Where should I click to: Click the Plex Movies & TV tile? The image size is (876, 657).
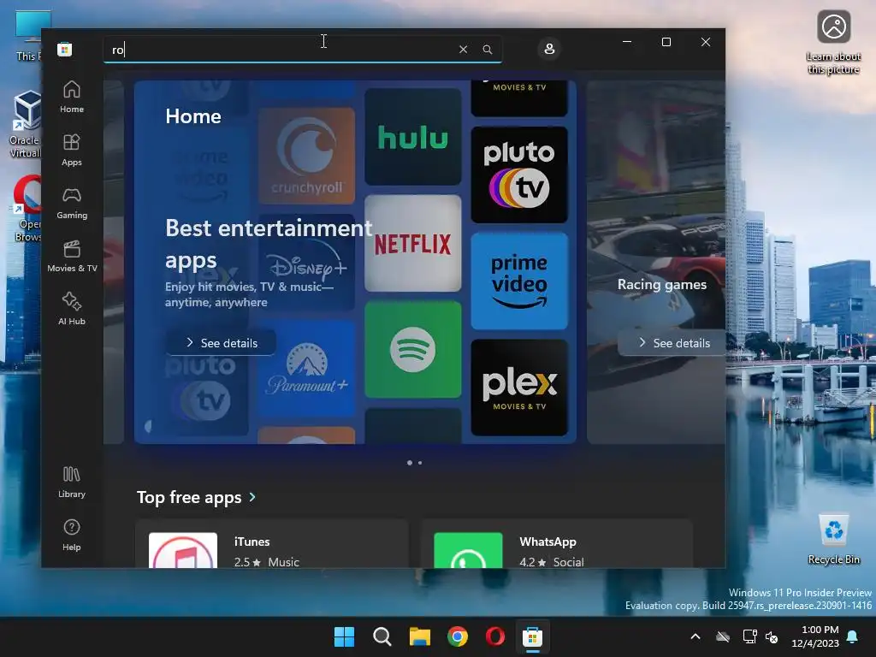pyautogui.click(x=519, y=388)
